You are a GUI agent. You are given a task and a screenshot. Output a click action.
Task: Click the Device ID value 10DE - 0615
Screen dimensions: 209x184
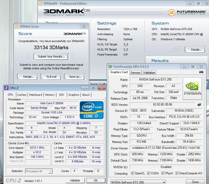[x=138, y=111]
